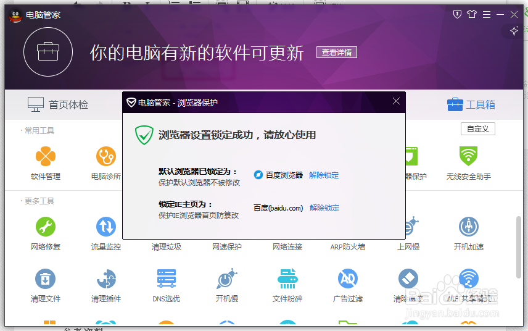Launch DNS选优 server icon
The width and height of the screenshot is (528, 331).
pos(167,279)
